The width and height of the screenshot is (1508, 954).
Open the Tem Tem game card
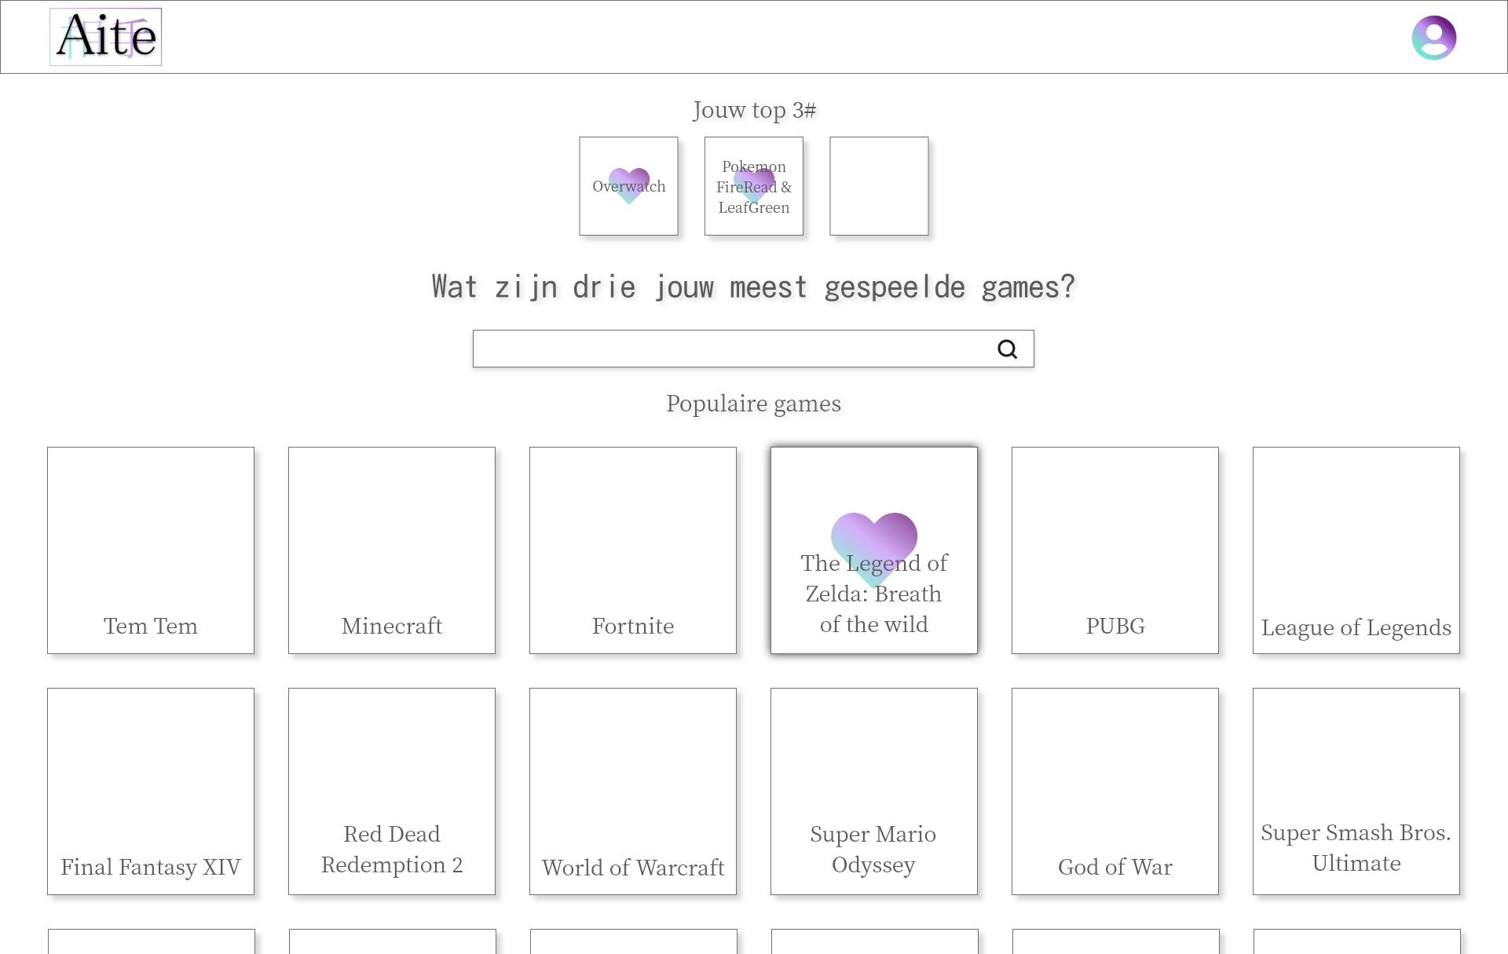coord(150,550)
